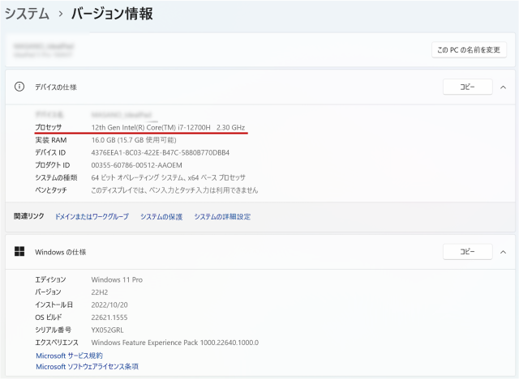Click the システムの種類 label
Viewport: 519px width, 379px height.
[x=56, y=177]
